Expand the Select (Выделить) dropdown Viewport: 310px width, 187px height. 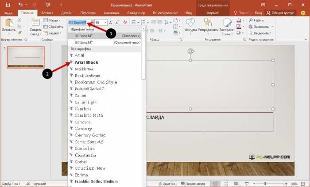coord(260,33)
